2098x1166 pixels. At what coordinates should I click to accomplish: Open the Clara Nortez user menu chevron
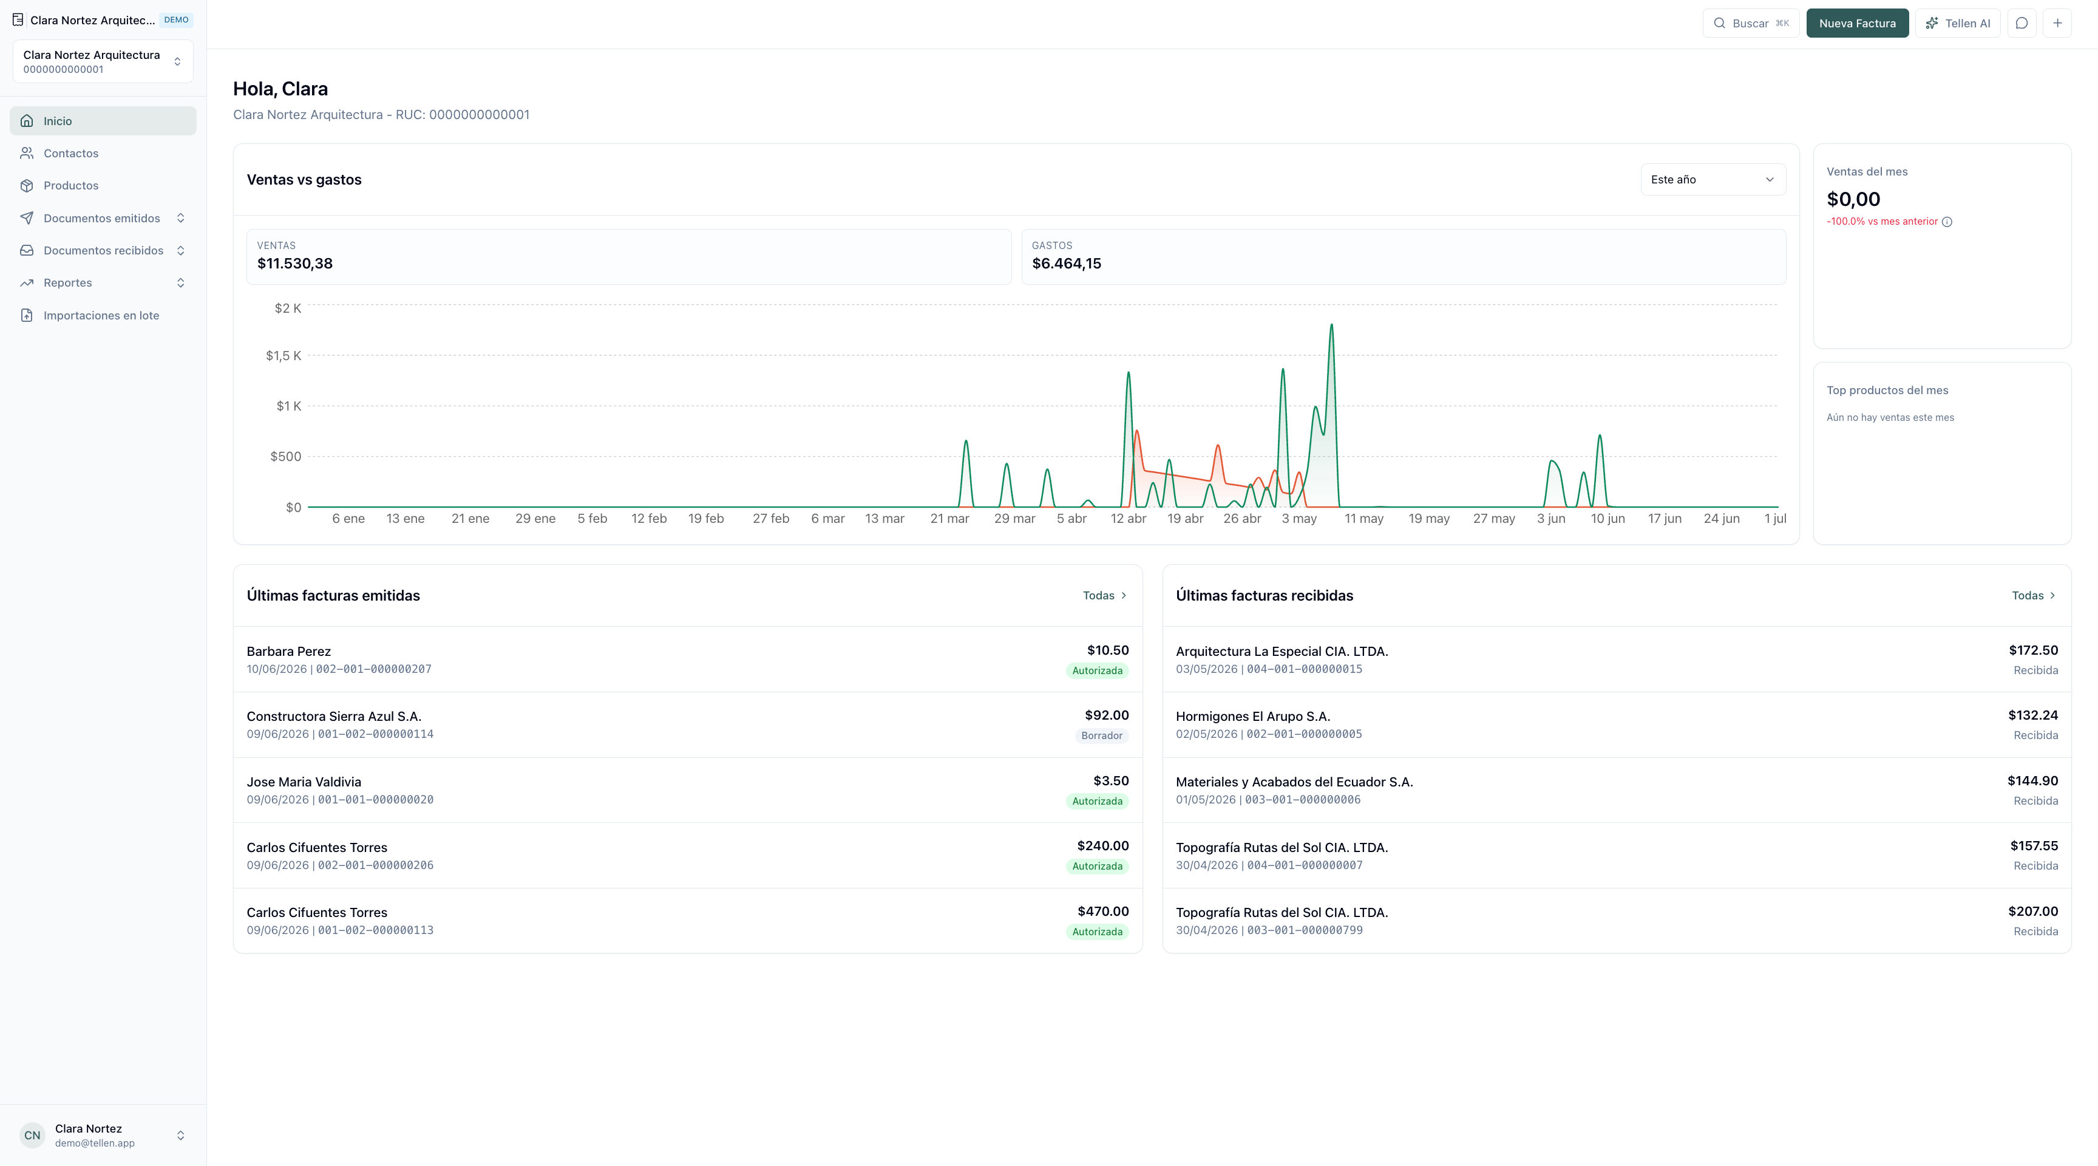[181, 1135]
